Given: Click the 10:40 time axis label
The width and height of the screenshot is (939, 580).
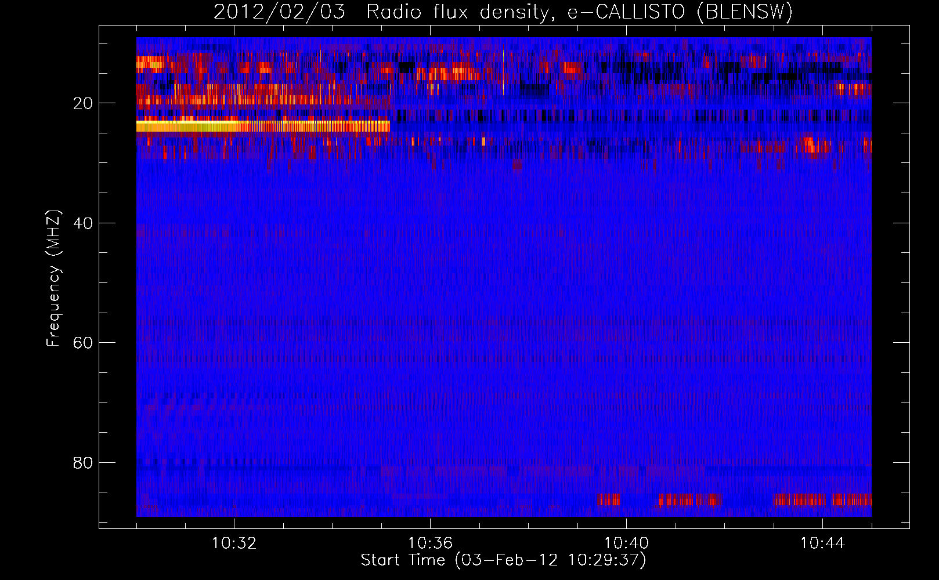Looking at the screenshot, I should (626, 543).
